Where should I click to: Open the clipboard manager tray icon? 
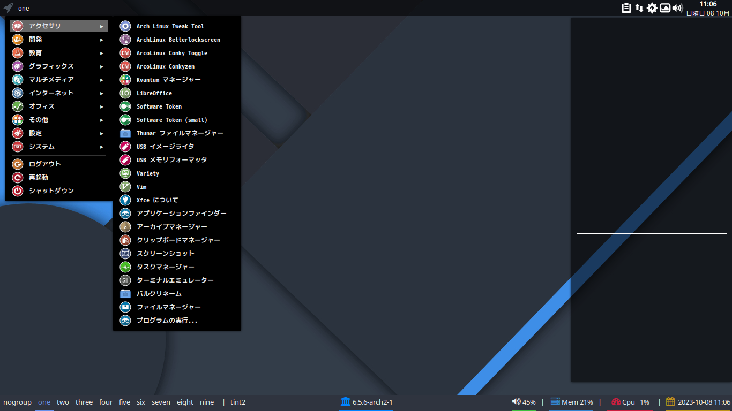[626, 8]
